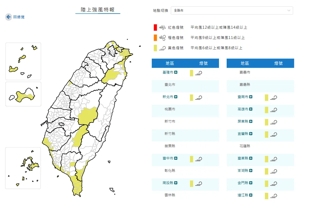
Task: Click the 澎湖縣 region link
Action: (x=243, y=170)
